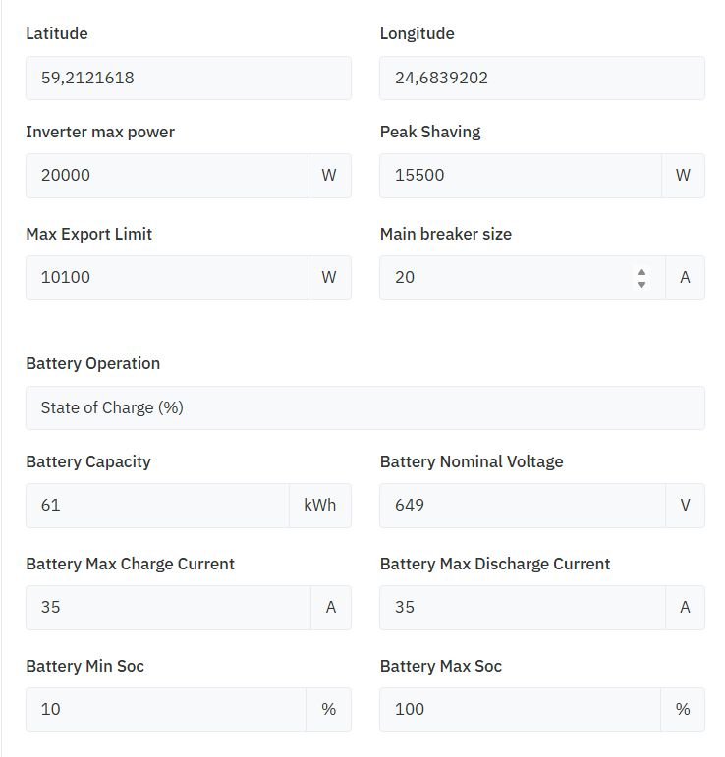
Task: Click the % unit beside Battery Max Soc
Action: 683,710
